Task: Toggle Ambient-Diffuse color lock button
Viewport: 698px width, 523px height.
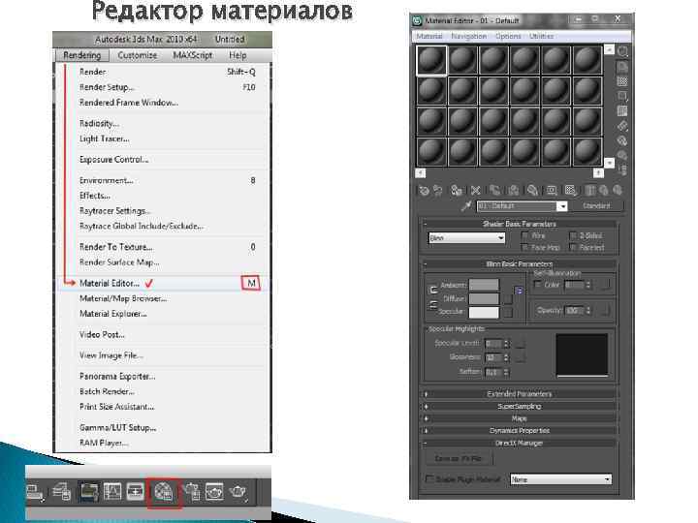Action: point(432,290)
